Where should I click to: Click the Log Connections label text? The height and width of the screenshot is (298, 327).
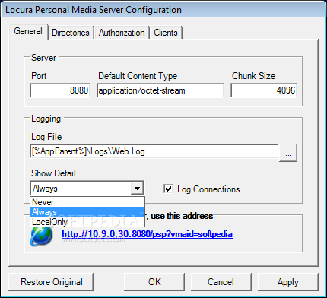(x=208, y=189)
